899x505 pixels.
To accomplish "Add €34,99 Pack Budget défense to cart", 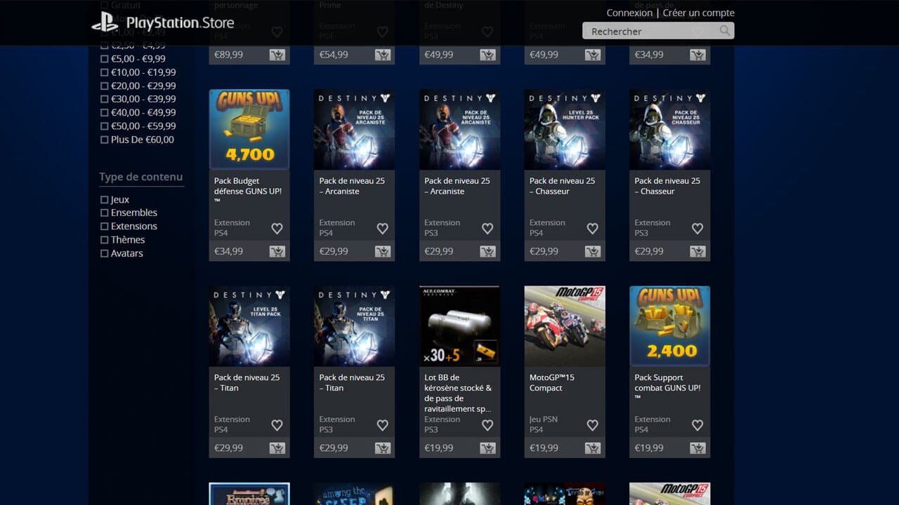I will tap(277, 251).
